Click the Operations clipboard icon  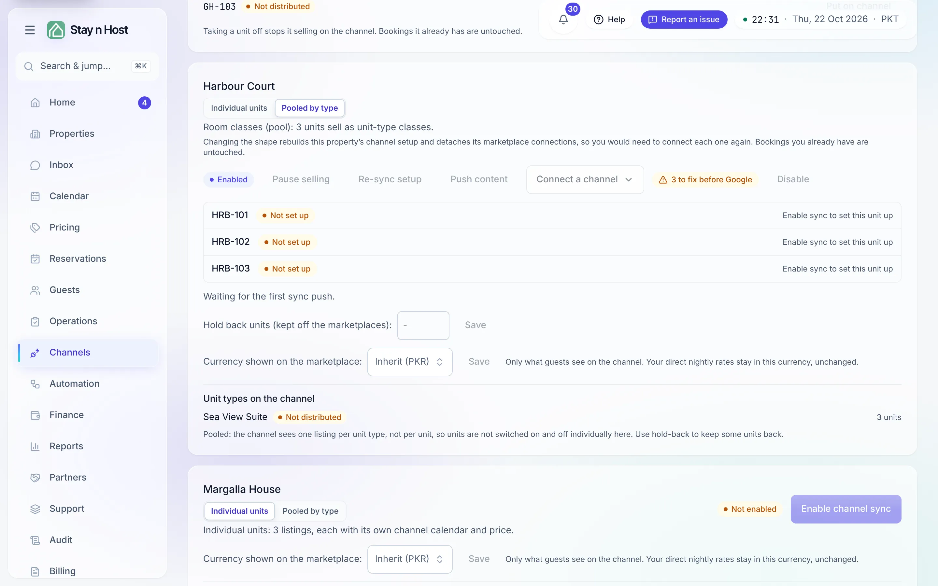[35, 321]
